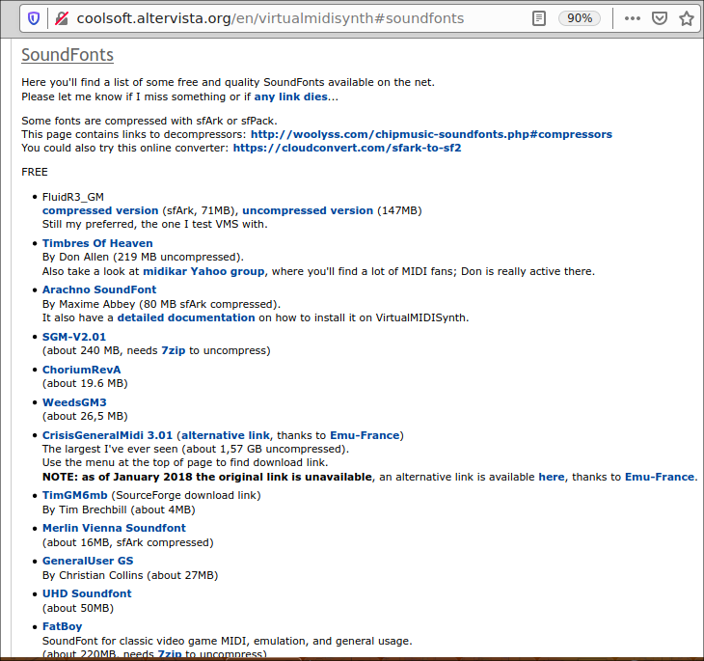Click the tracking protection shield icon
Viewport: 704px width, 661px height.
coord(34,18)
